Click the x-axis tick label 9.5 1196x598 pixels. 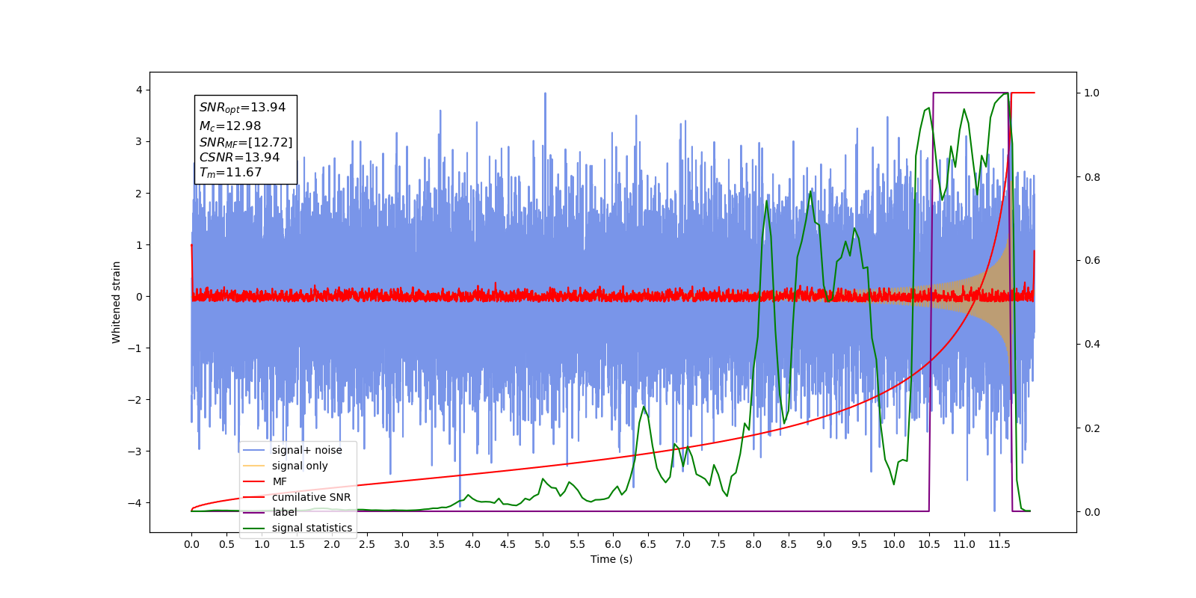click(859, 544)
